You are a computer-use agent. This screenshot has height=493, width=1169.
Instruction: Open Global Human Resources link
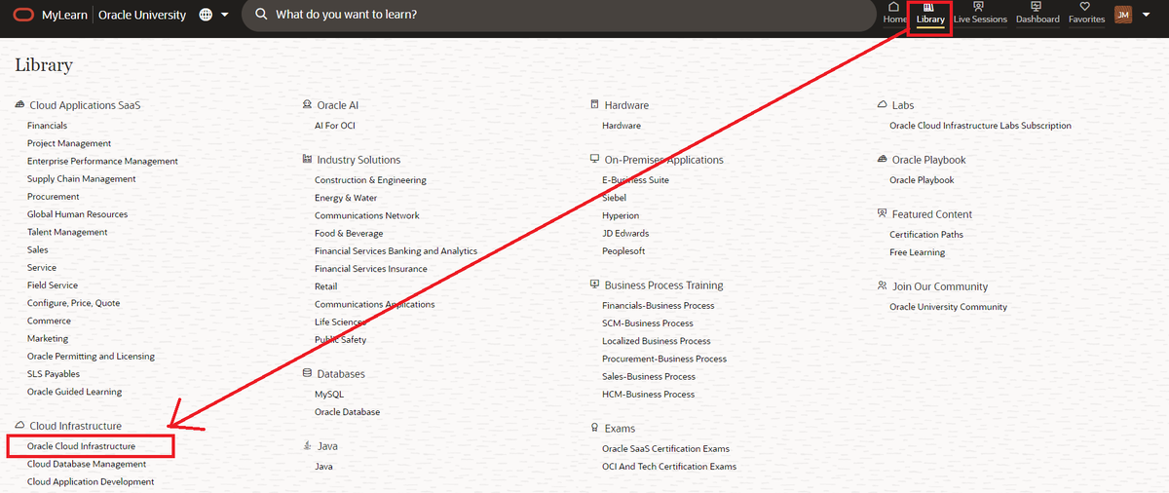tap(77, 214)
